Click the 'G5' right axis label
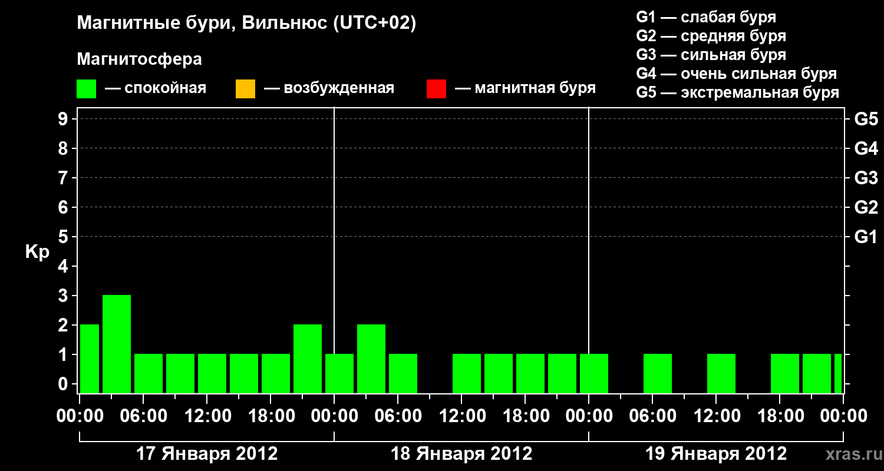884x471 pixels. click(866, 120)
